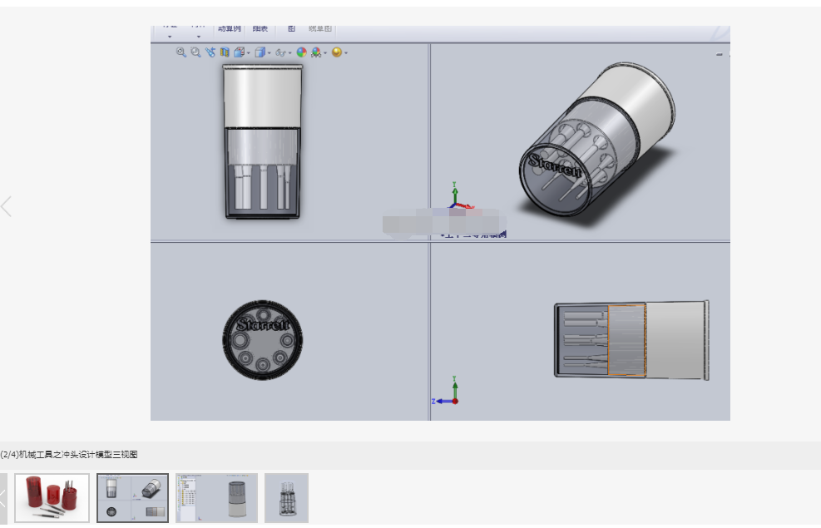821x528 pixels.
Task: Click the View Orientation cube icon
Action: coord(240,52)
